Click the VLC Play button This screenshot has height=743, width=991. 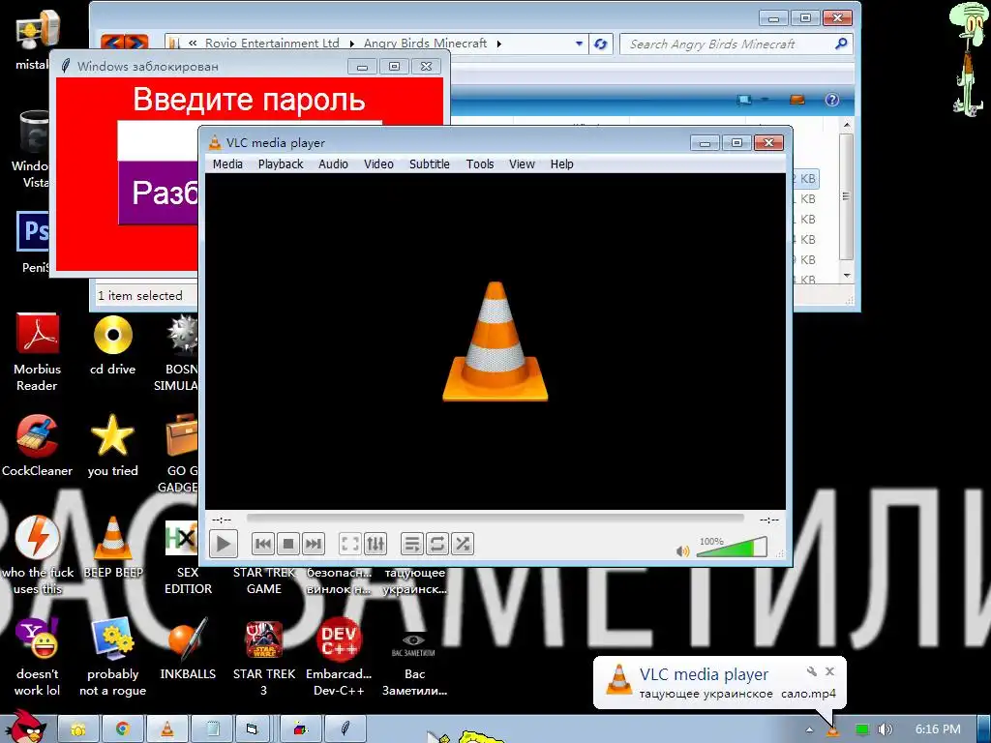click(224, 544)
